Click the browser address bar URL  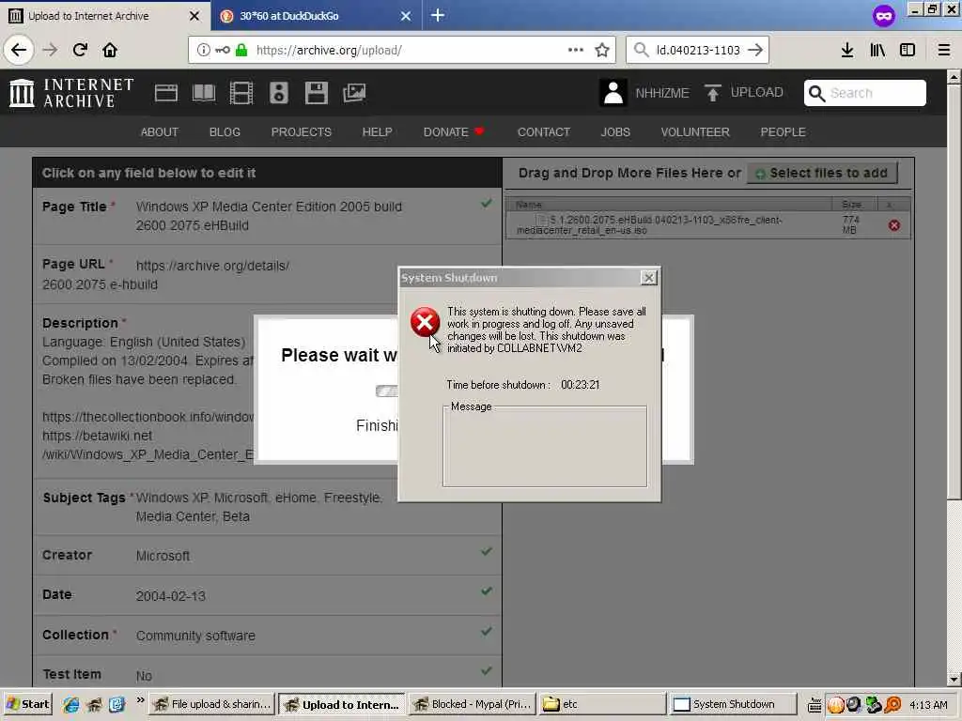pos(329,51)
